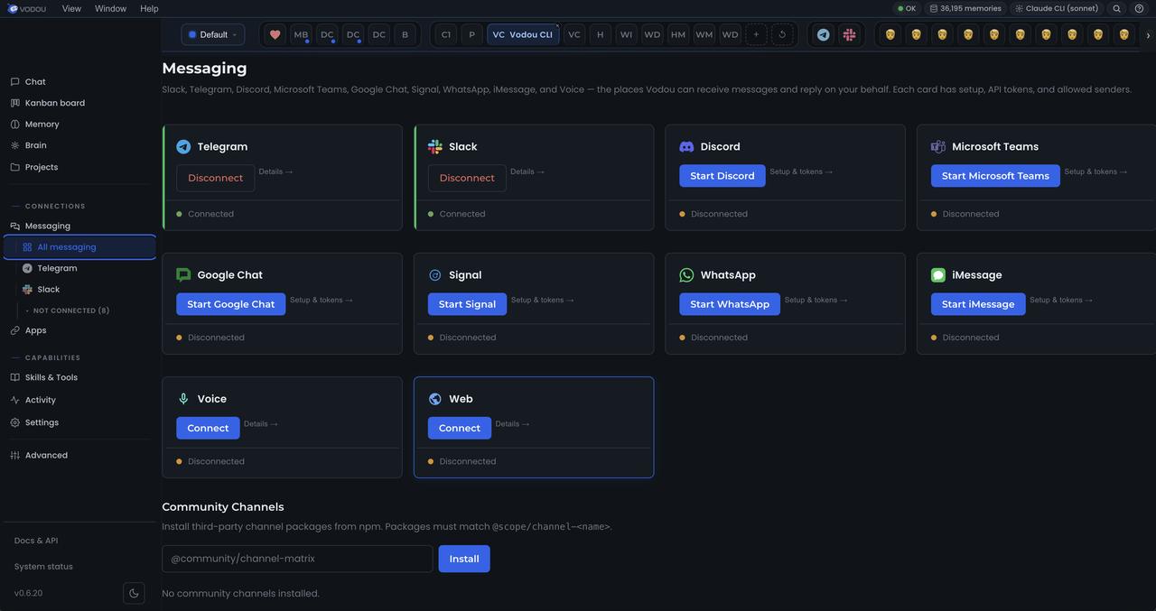This screenshot has width=1156, height=611.
Task: Switch to the VC Vodou CLI tab
Action: pos(523,34)
